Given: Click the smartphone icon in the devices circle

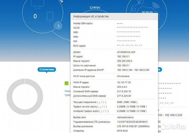Looking at the screenshot, I should (x=50, y=16).
